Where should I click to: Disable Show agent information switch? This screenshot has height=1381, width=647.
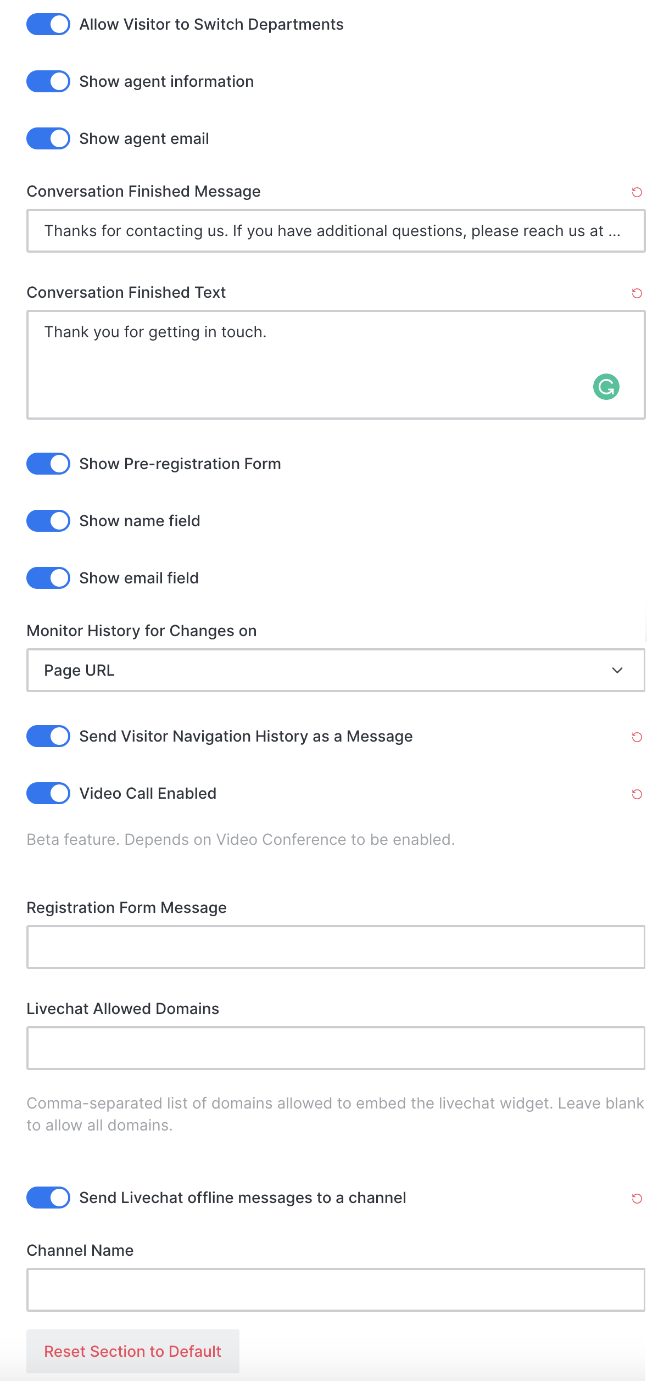point(48,81)
